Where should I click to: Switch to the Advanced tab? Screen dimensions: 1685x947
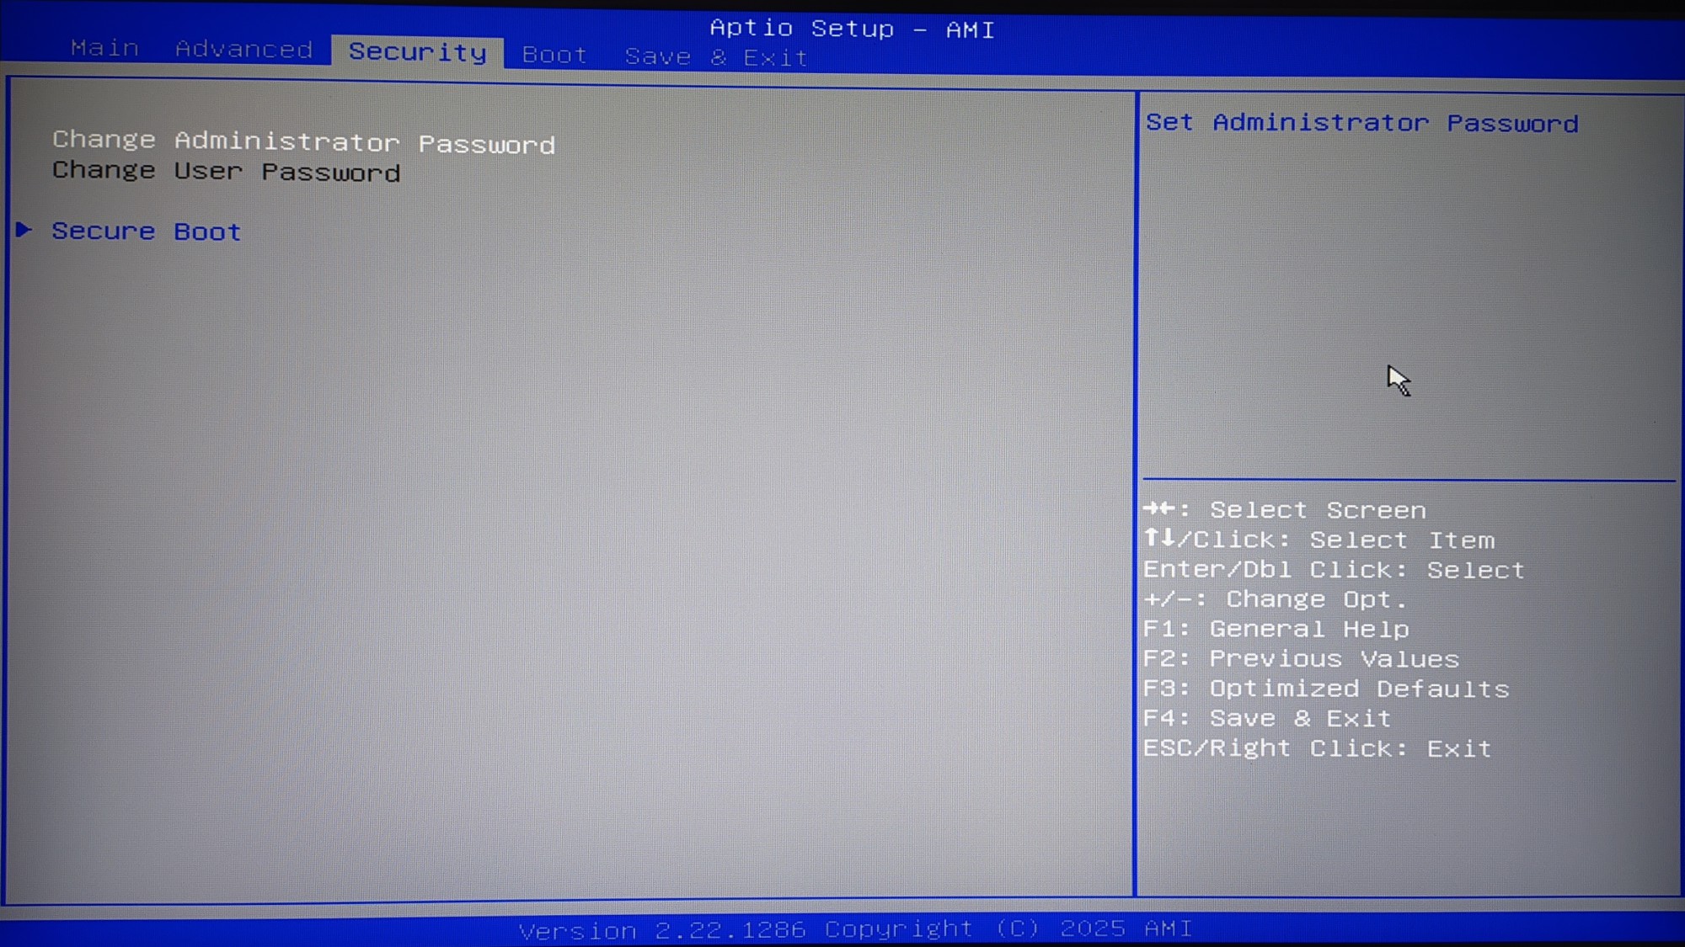(x=243, y=50)
